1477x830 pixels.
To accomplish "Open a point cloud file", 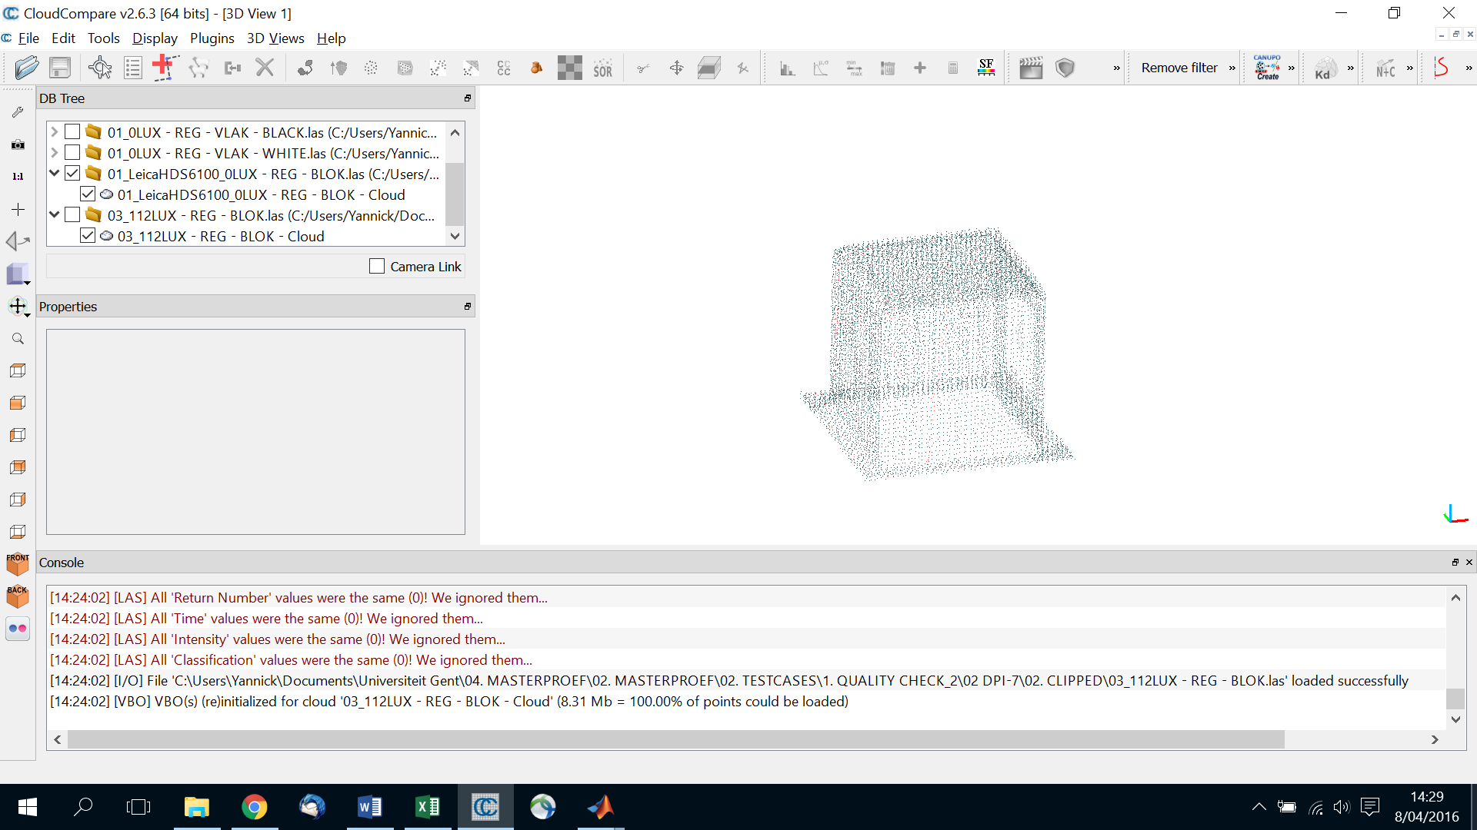I will click(x=26, y=68).
